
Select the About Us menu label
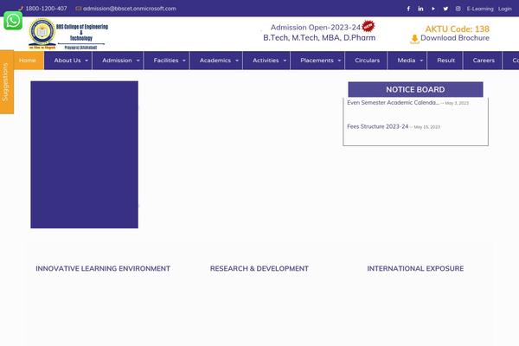[67, 61]
